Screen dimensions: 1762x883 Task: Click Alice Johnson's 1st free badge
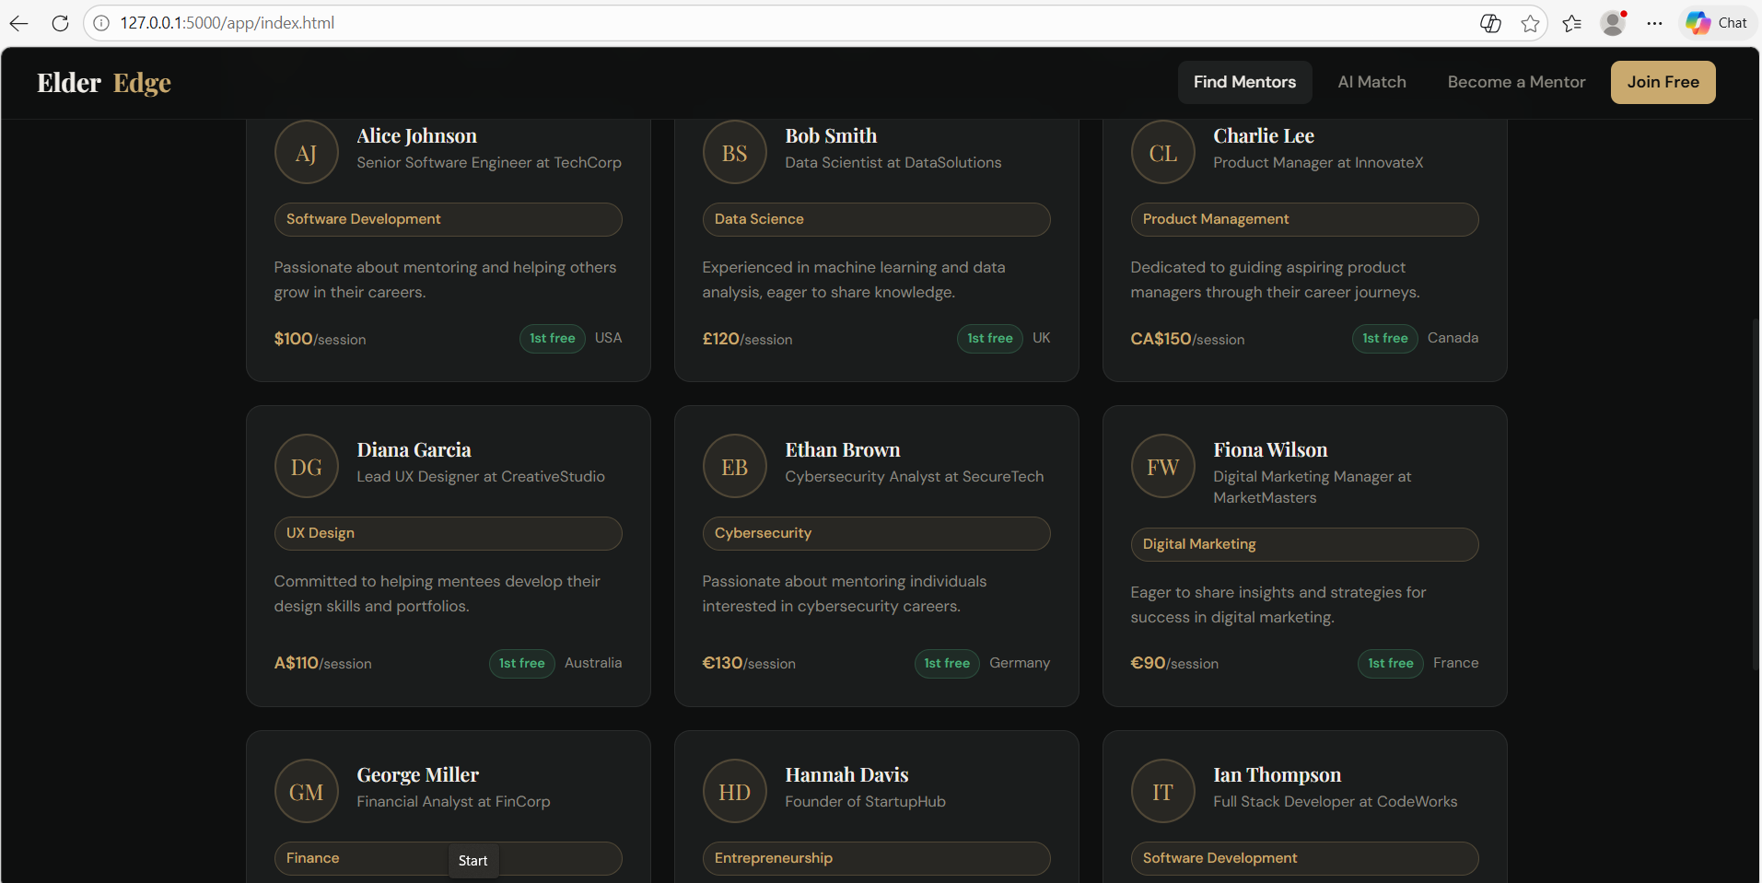pos(552,339)
